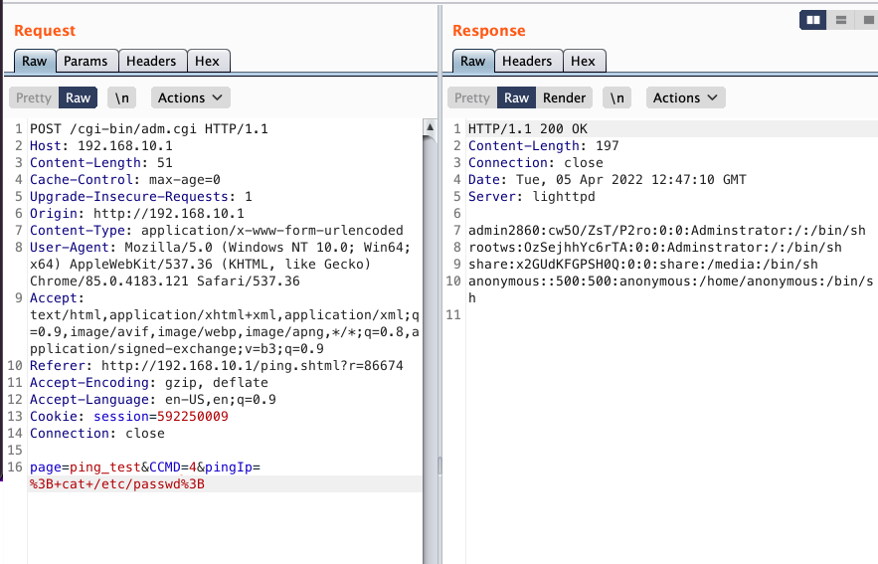Switch Request view to Pretty
Image resolution: width=878 pixels, height=564 pixels.
click(34, 97)
